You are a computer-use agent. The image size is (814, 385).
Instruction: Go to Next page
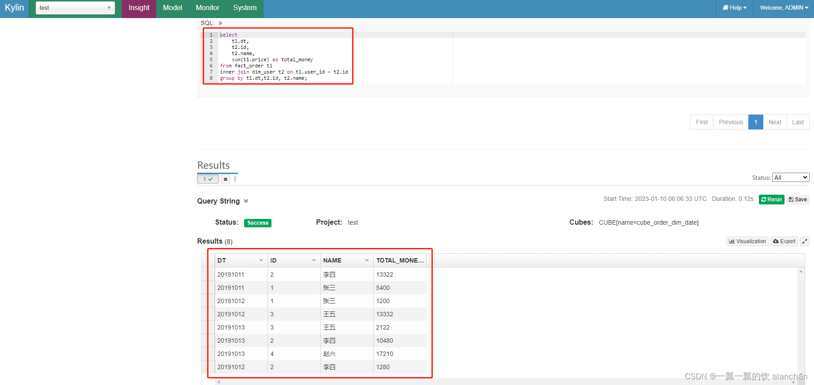[775, 122]
